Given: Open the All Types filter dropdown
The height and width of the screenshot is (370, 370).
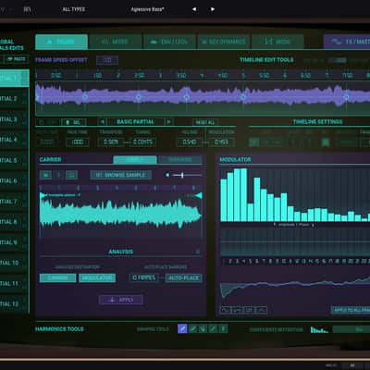Looking at the screenshot, I should (74, 9).
